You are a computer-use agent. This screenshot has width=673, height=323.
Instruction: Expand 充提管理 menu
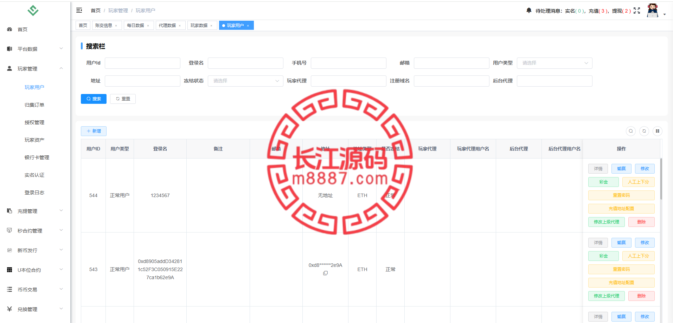click(35, 211)
